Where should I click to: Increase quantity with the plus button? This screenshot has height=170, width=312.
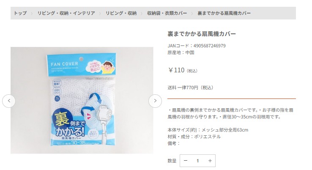click(210, 161)
